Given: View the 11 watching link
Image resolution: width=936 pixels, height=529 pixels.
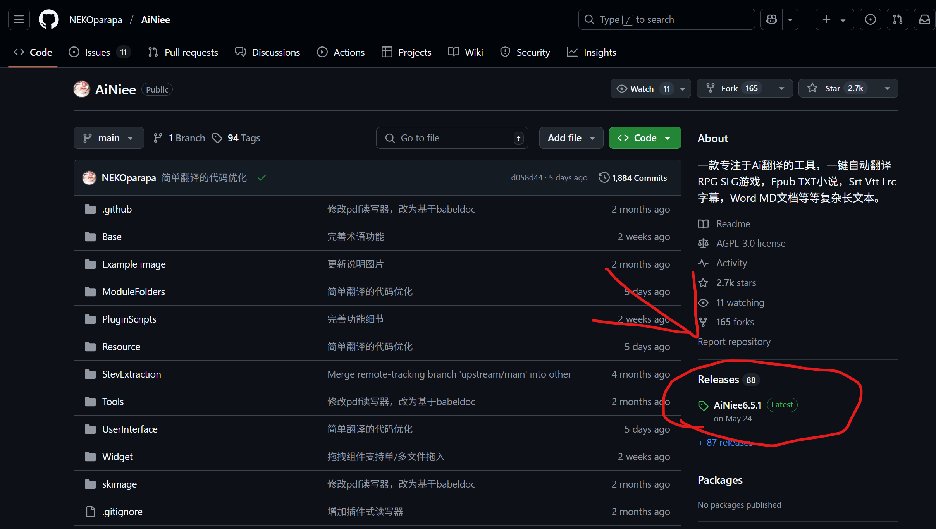Looking at the screenshot, I should coord(731,302).
